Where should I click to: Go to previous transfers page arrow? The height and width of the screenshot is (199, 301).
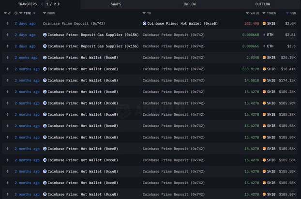pyautogui.click(x=42, y=4)
